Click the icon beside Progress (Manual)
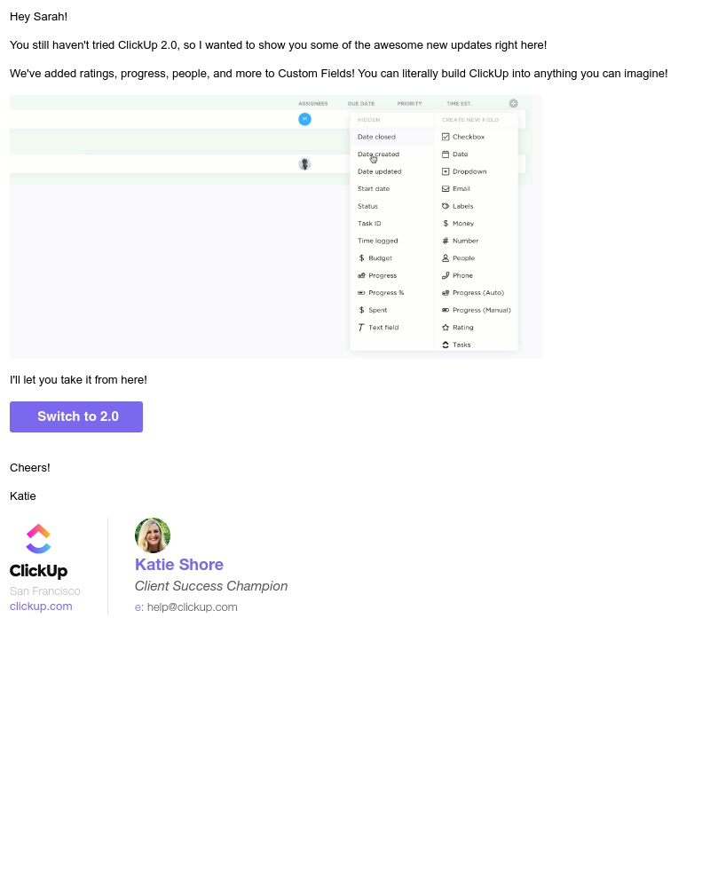The width and height of the screenshot is (710, 888). [x=446, y=310]
